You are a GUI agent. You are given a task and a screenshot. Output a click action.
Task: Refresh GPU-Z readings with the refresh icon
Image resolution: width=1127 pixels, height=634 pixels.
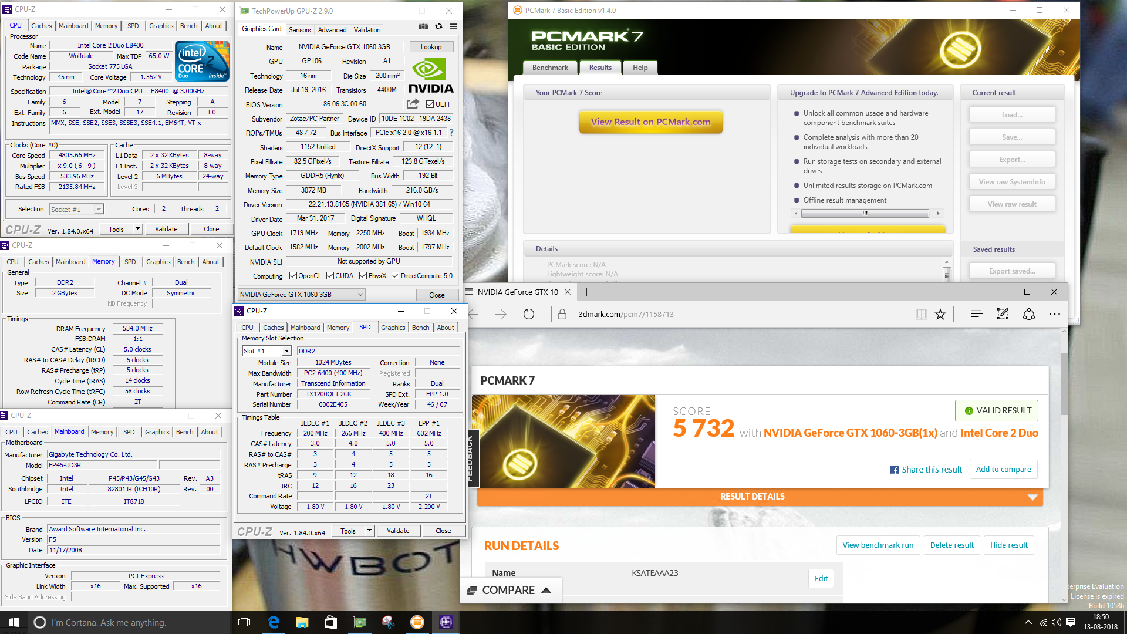[x=438, y=26]
